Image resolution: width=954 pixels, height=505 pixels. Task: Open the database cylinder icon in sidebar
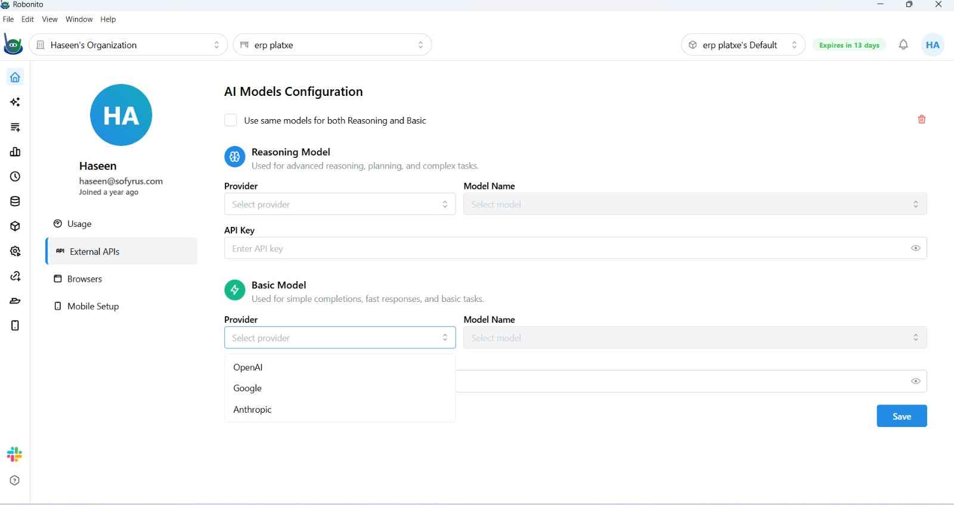click(15, 201)
